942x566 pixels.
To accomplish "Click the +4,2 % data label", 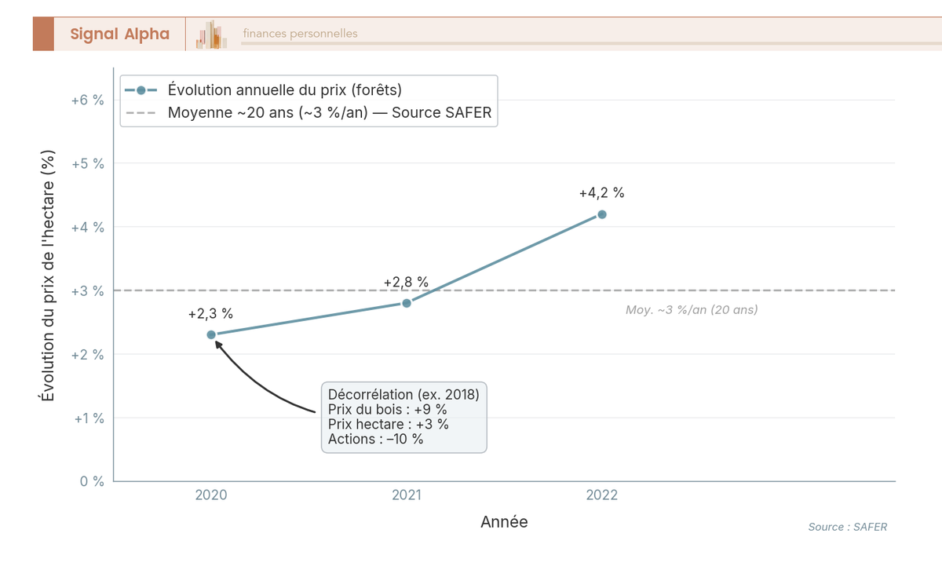I will coord(601,193).
